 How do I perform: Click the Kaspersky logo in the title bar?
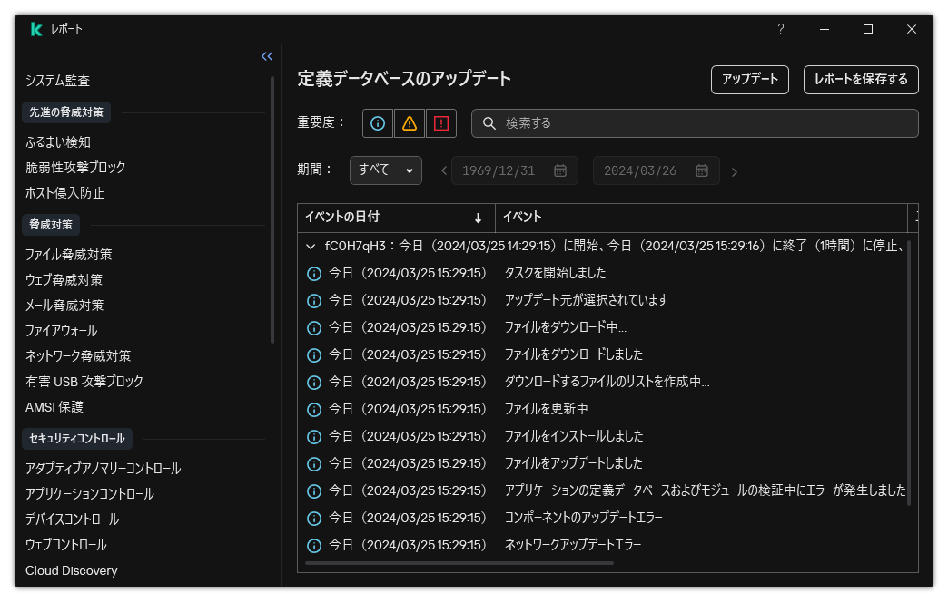click(35, 28)
